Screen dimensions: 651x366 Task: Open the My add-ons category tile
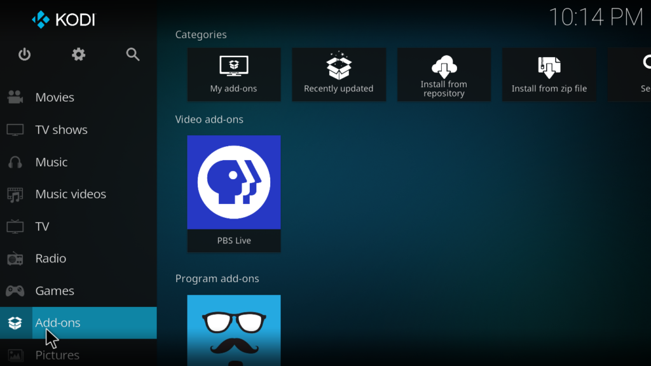(234, 74)
